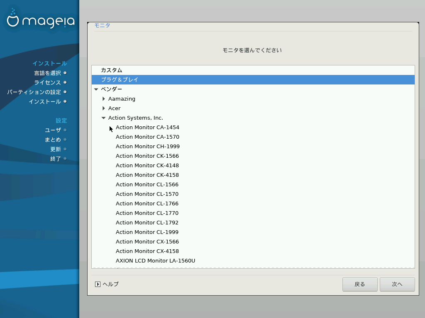Screen dimensions: 425x318
Task: Click the bullet next to まとめ
Action: [65, 140]
